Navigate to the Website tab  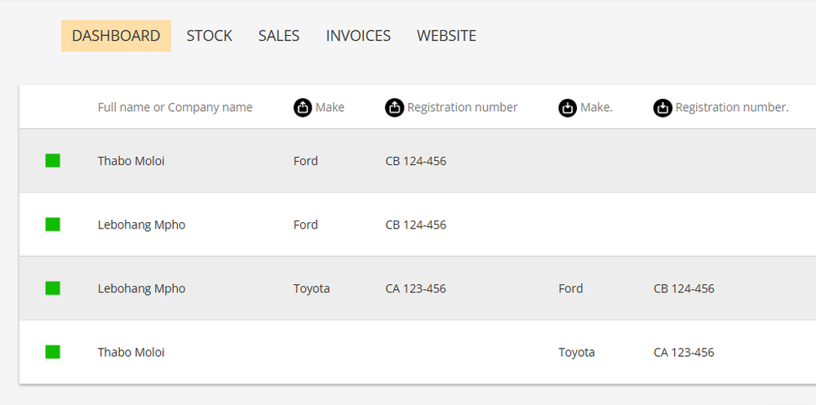pos(446,36)
